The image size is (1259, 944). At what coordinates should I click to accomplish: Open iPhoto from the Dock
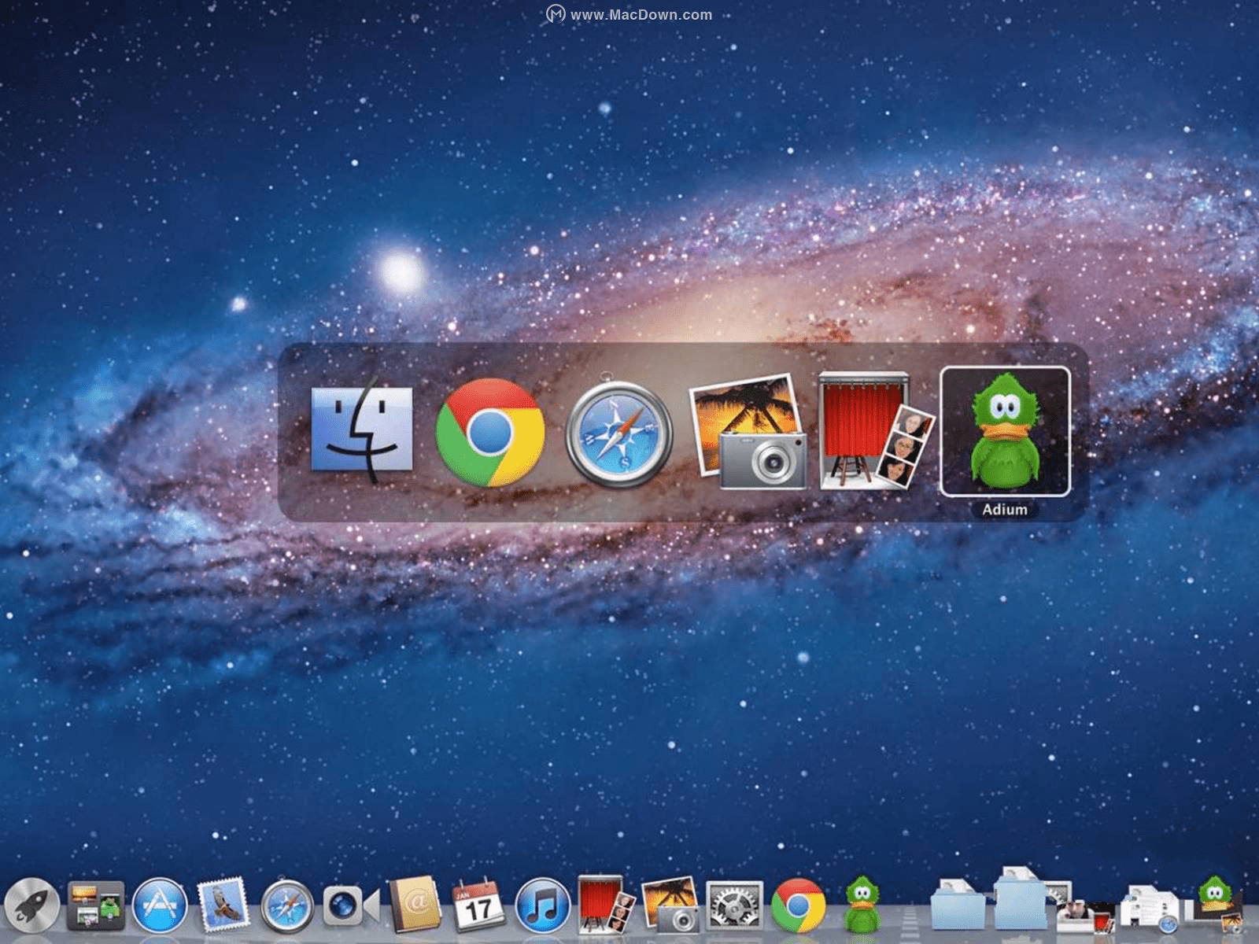pyautogui.click(x=670, y=905)
